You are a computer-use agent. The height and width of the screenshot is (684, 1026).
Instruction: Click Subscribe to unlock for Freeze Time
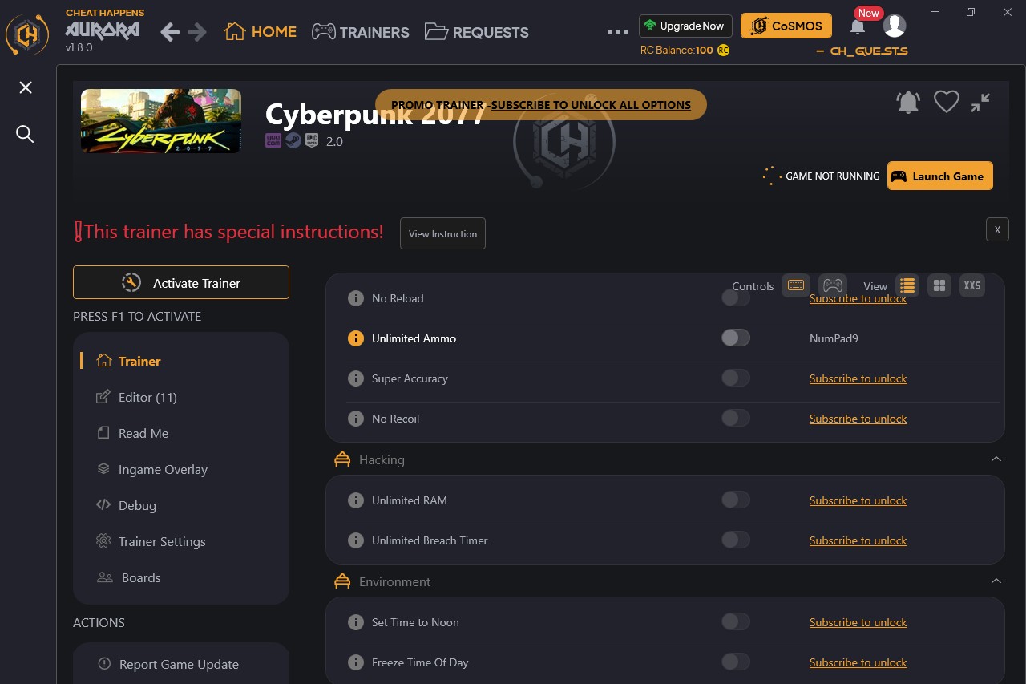pos(858,662)
